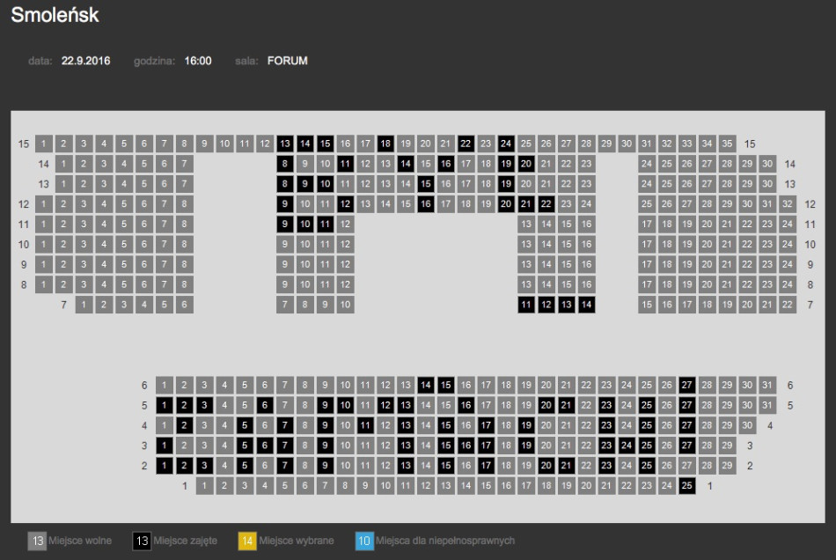836x560 pixels.
Task: Select seat 31 in row 6
Action: (x=767, y=385)
